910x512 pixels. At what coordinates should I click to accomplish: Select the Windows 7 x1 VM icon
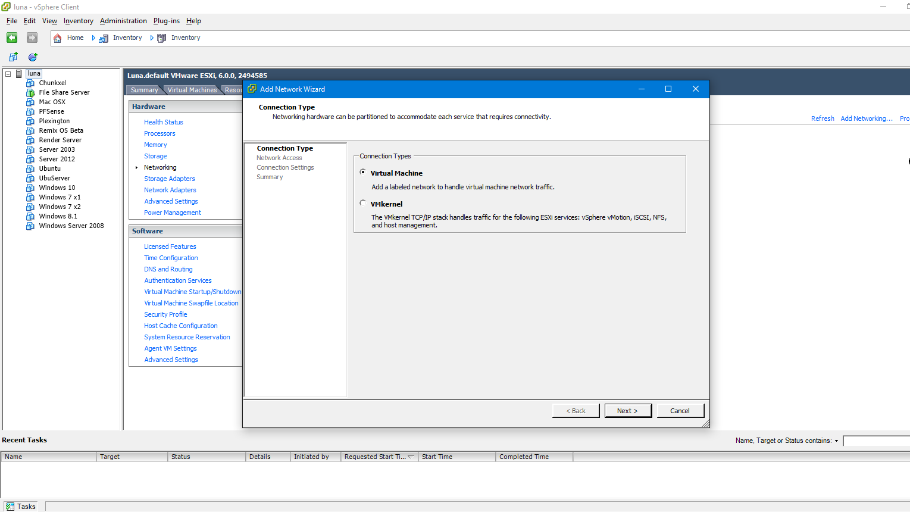tap(30, 198)
